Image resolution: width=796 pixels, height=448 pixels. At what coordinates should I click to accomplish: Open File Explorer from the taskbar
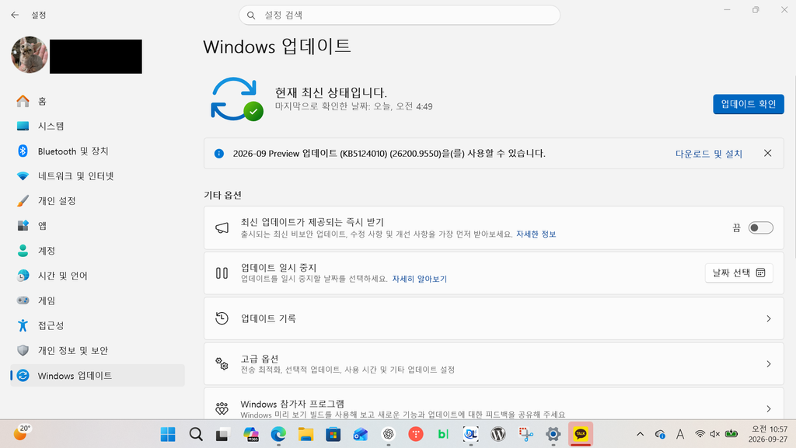click(x=305, y=434)
